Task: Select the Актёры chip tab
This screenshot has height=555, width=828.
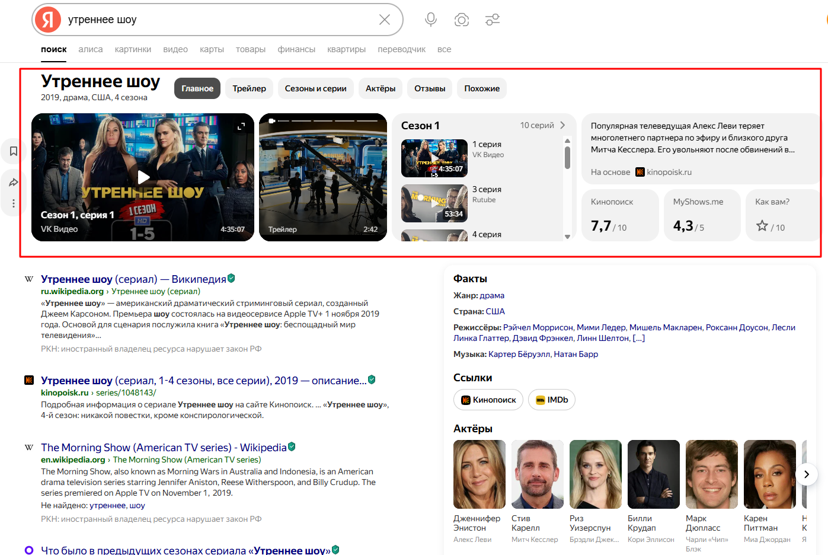Action: [381, 88]
